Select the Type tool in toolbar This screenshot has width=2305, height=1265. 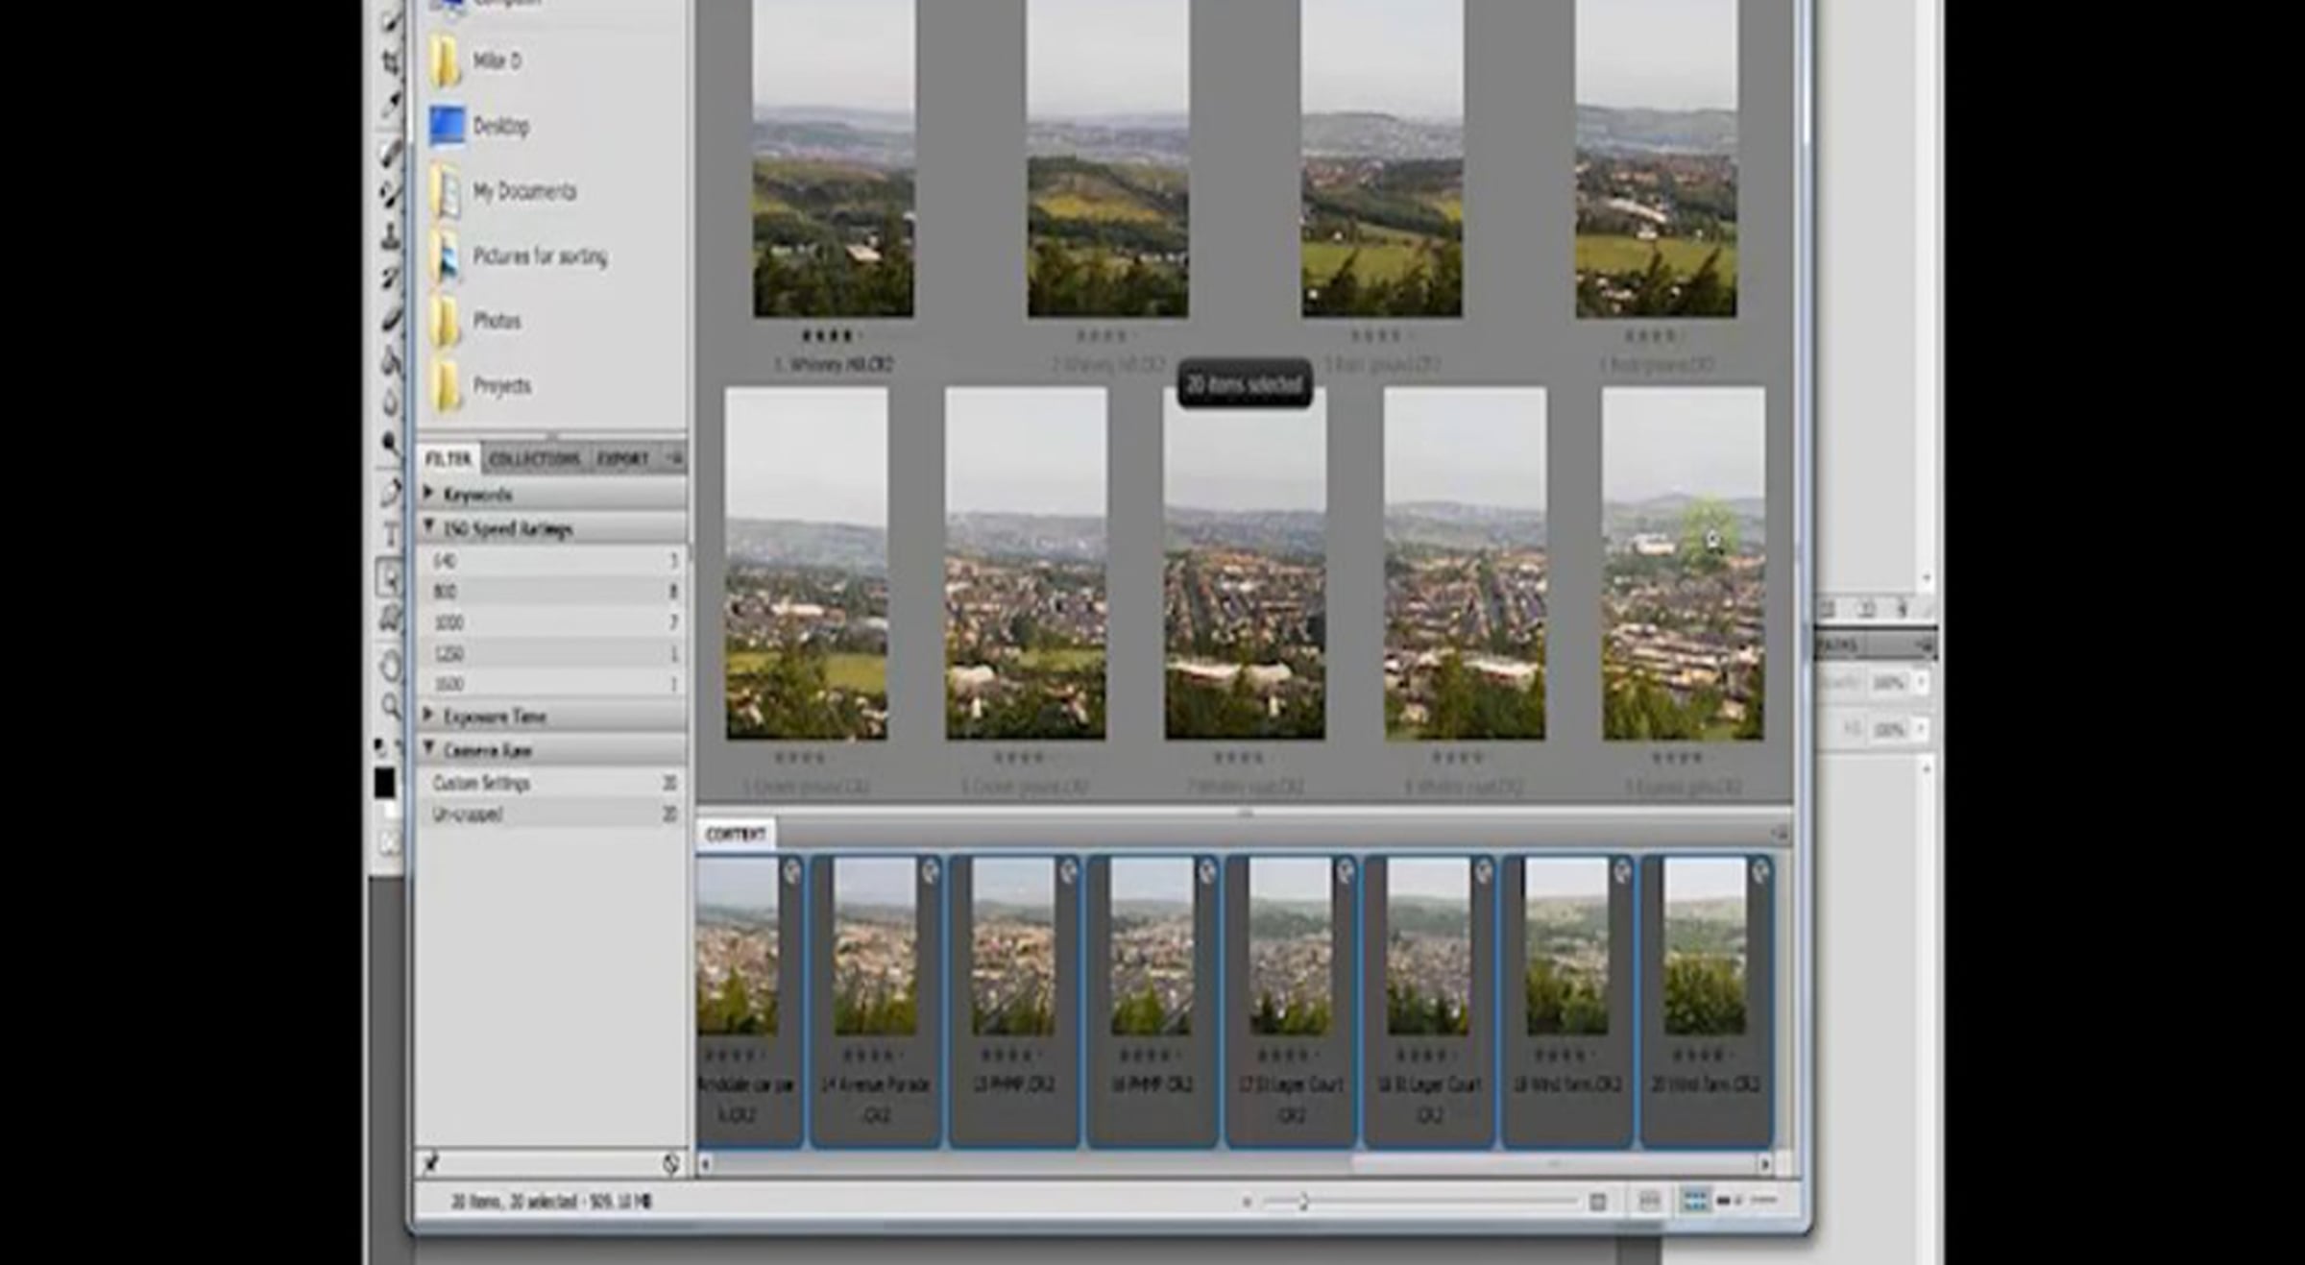click(x=391, y=534)
